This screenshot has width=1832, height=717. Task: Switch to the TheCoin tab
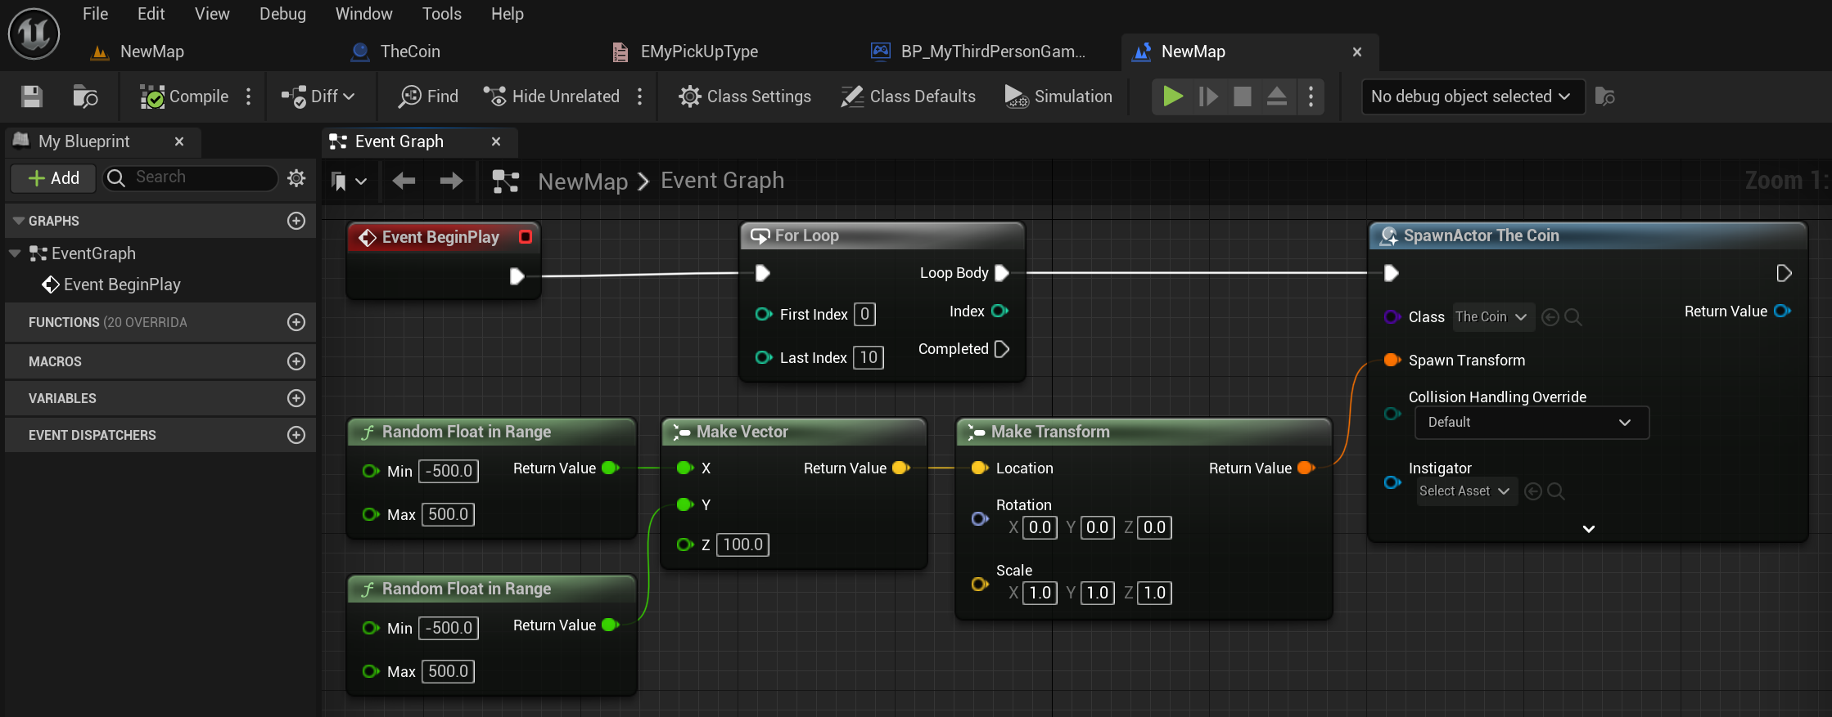click(396, 52)
